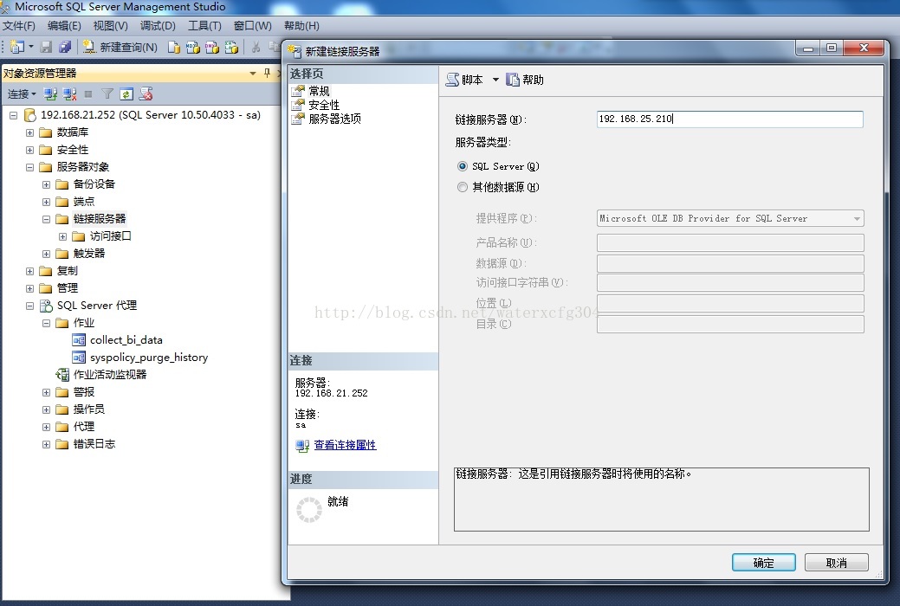Expand the 访问接口 folder
The height and width of the screenshot is (606, 900).
(x=63, y=236)
